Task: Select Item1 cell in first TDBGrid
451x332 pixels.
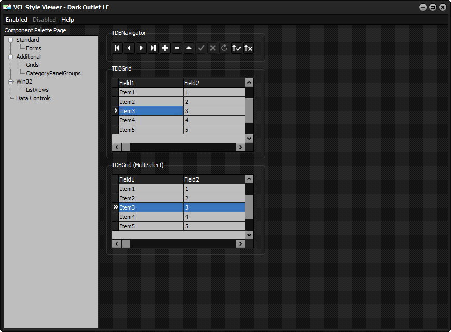Action: pos(151,92)
